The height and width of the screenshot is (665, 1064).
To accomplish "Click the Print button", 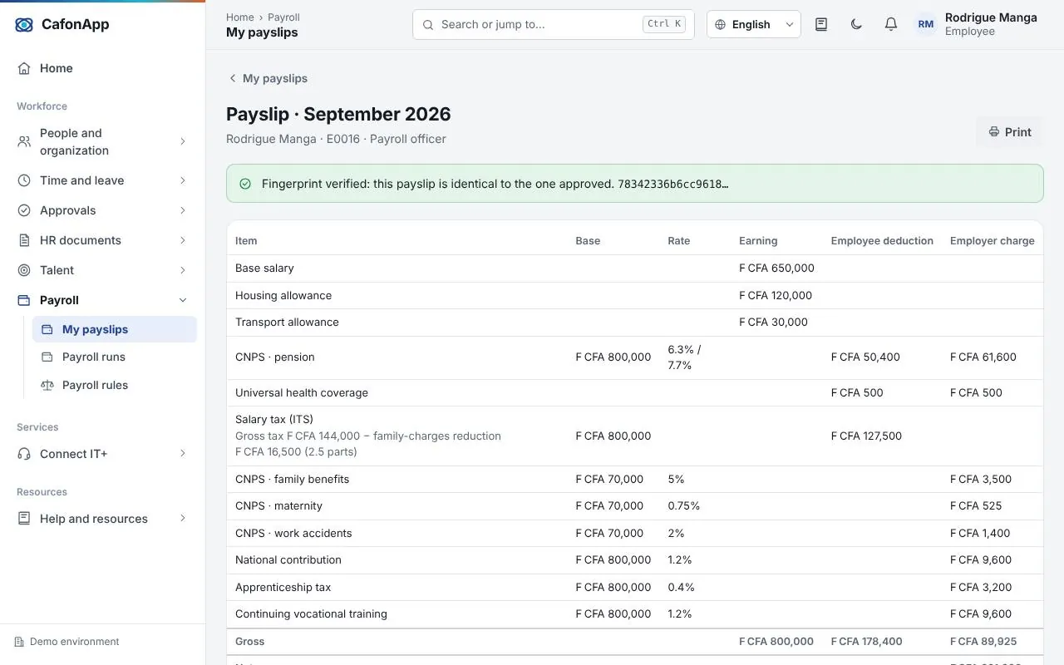I will (1009, 132).
